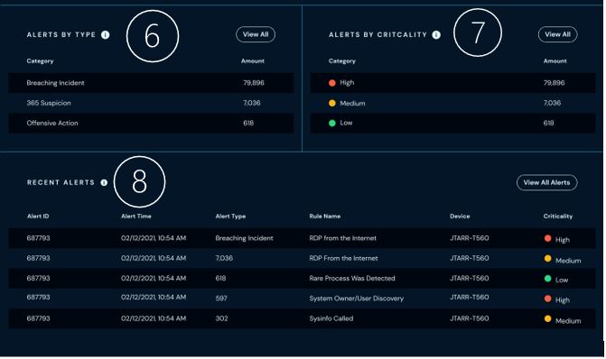Image resolution: width=606 pixels, height=359 pixels.
Task: Click the Rule Name column header
Action: click(324, 216)
